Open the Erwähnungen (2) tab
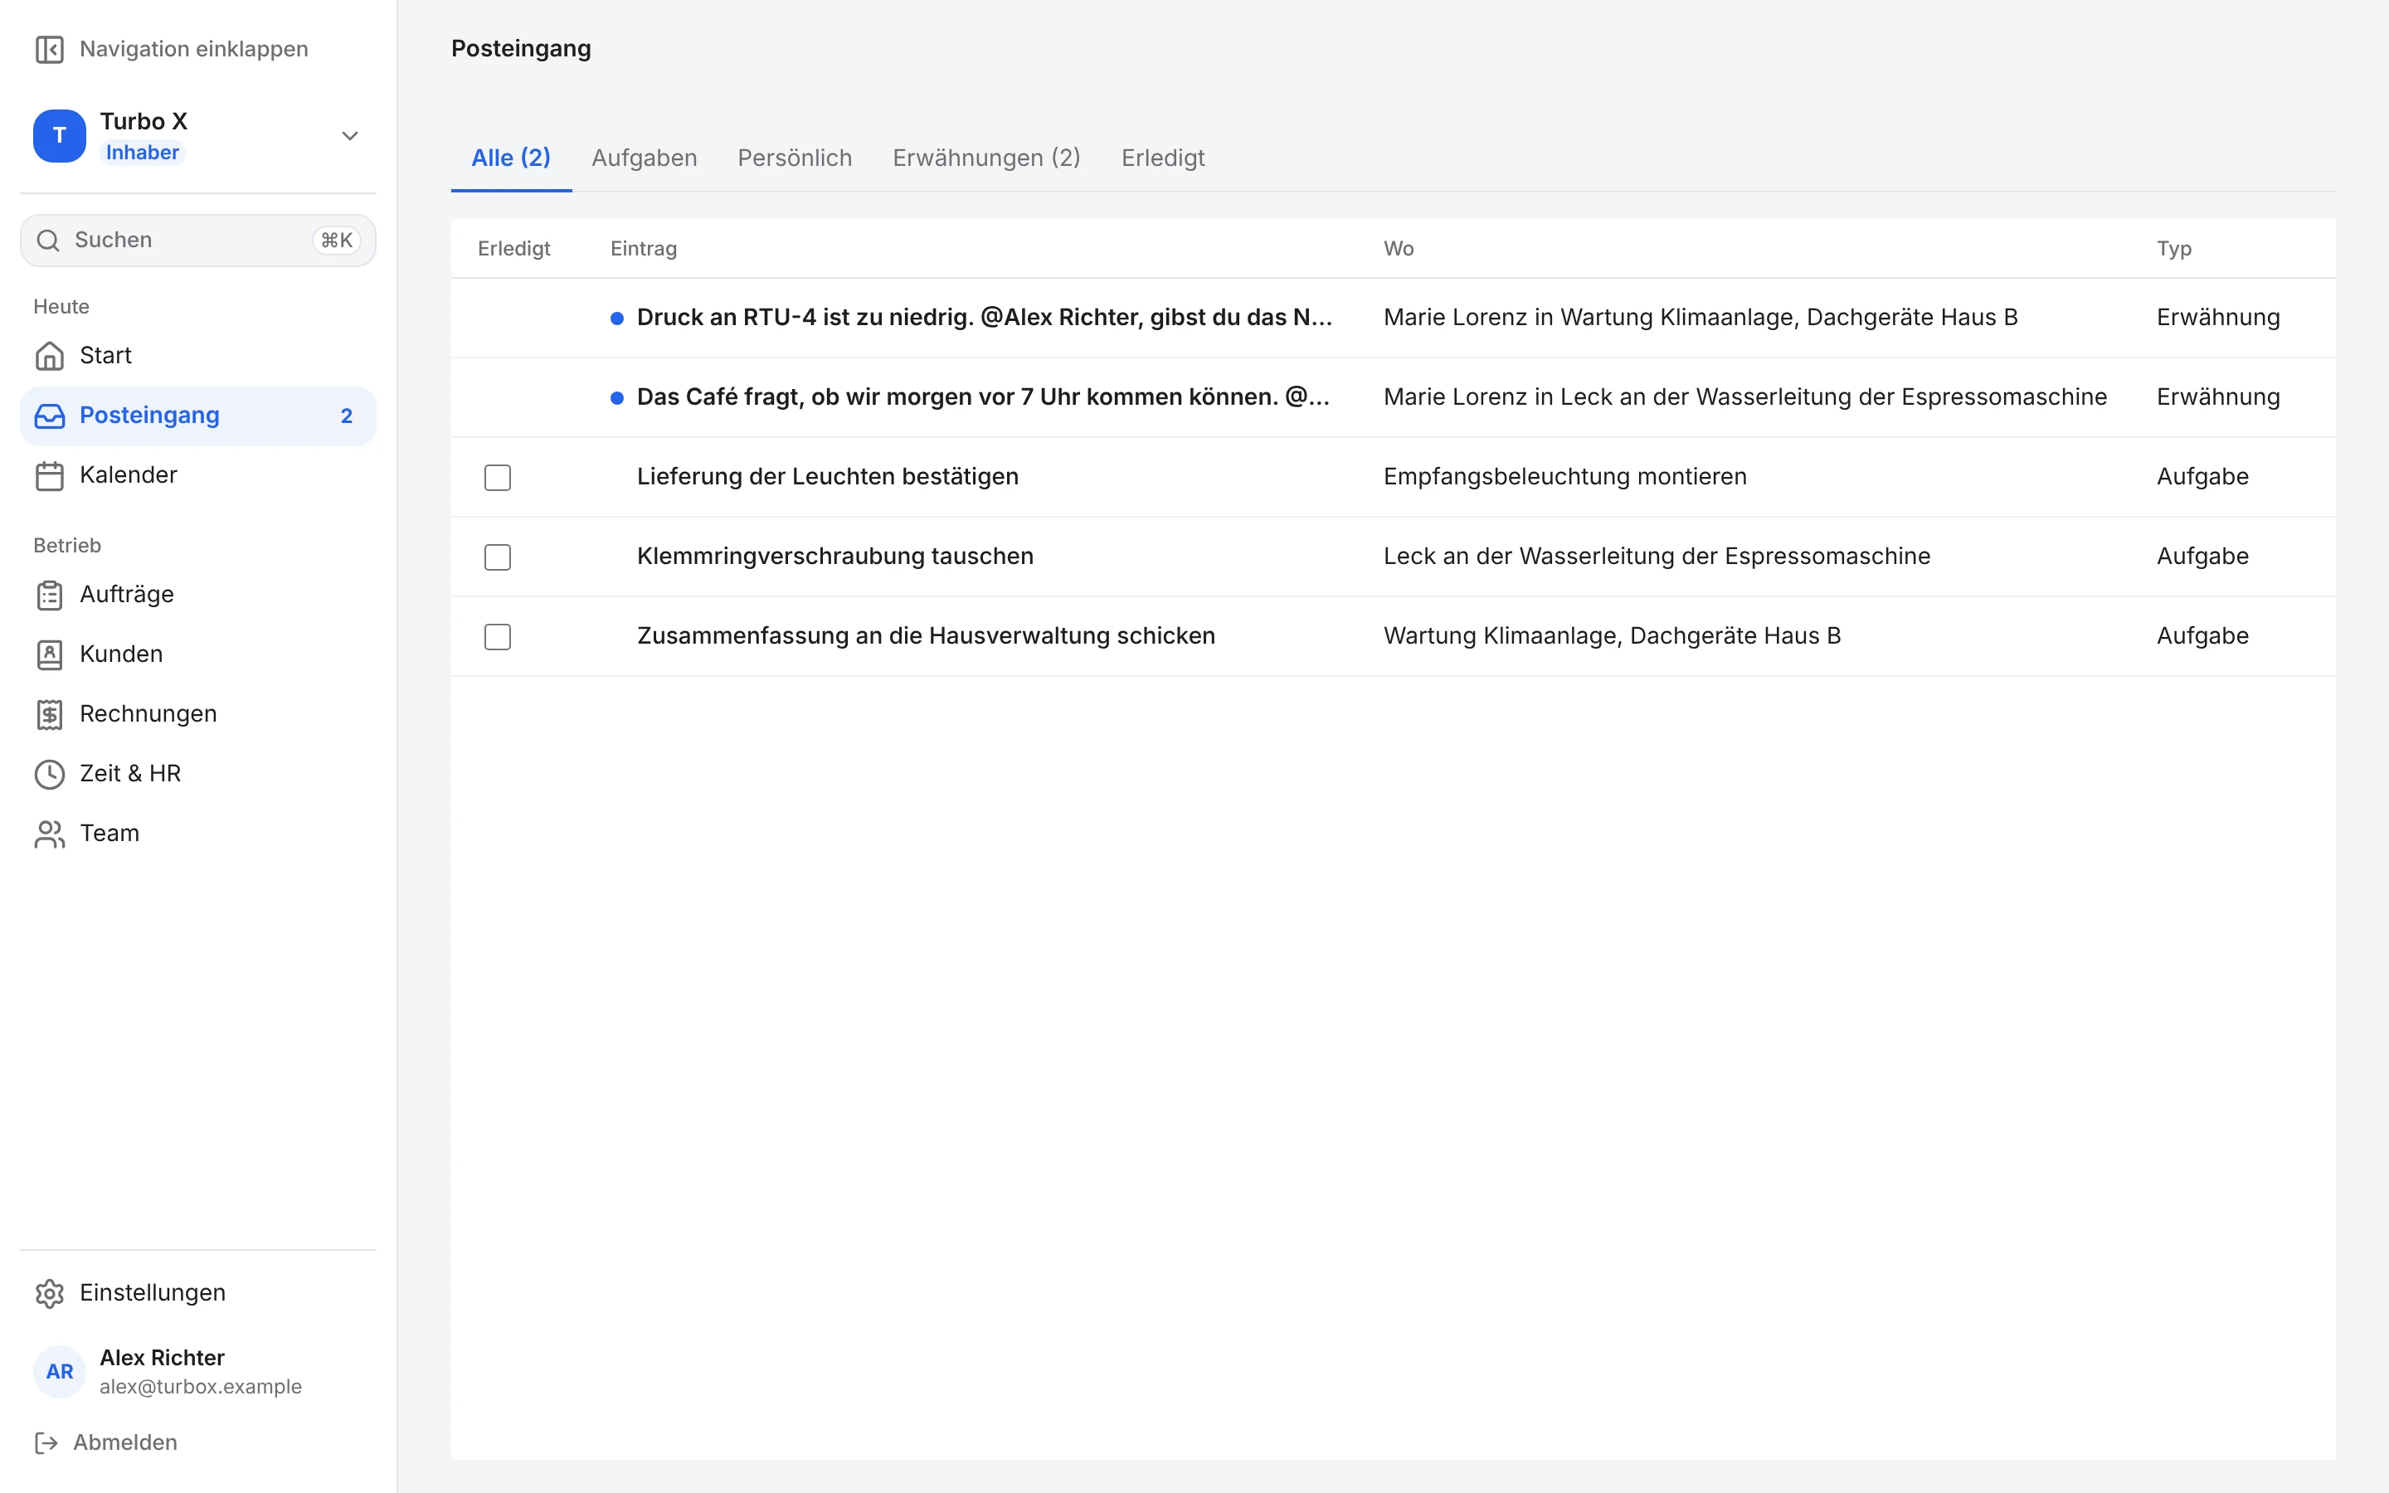 986,158
